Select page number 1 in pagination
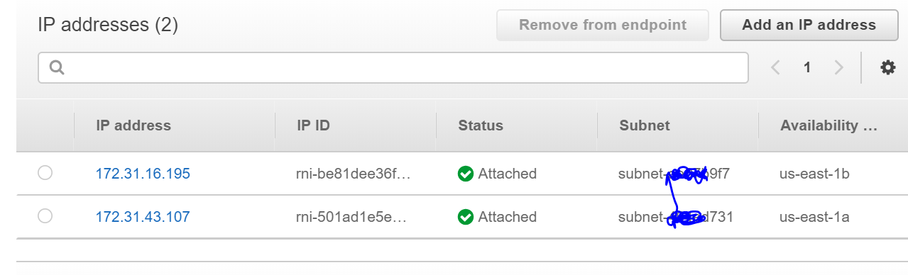908x275 pixels. (x=807, y=67)
